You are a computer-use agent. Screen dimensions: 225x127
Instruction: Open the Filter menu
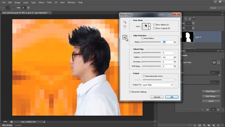pyautogui.click(x=50, y=2)
